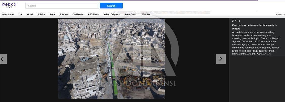Image resolution: width=285 pixels, height=102 pixels.
Task: Go to the previous slideshow photo
Action: [x=3, y=59]
